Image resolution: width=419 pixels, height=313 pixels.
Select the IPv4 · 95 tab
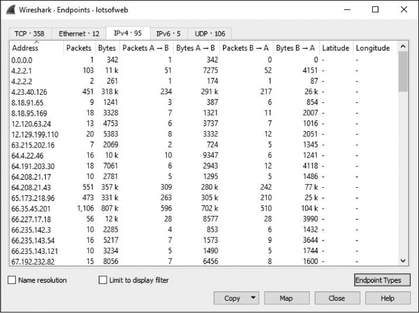(128, 33)
